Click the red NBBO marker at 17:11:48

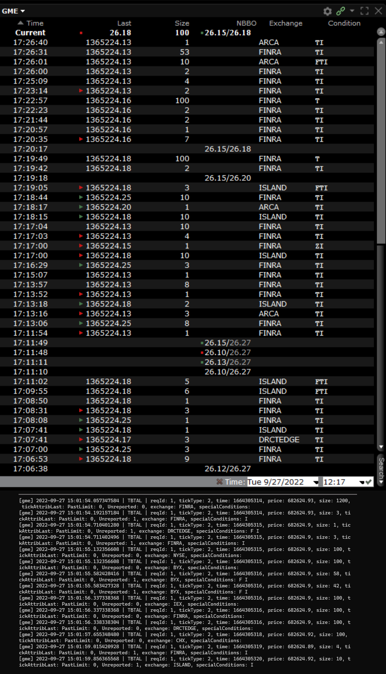click(x=202, y=352)
